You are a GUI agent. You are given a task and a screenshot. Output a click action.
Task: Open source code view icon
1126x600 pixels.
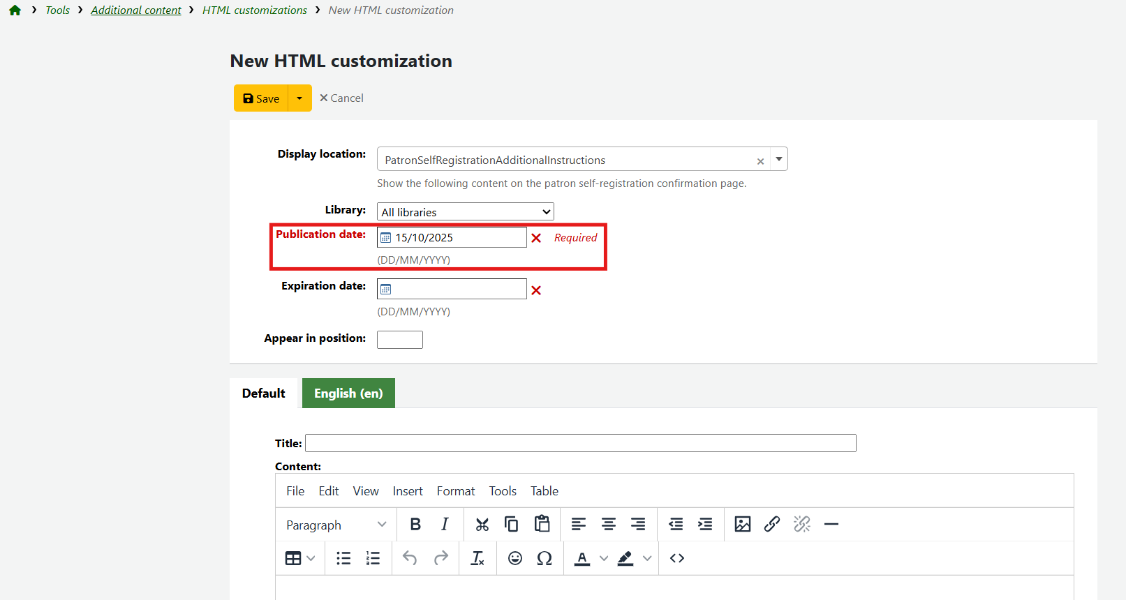(x=676, y=558)
